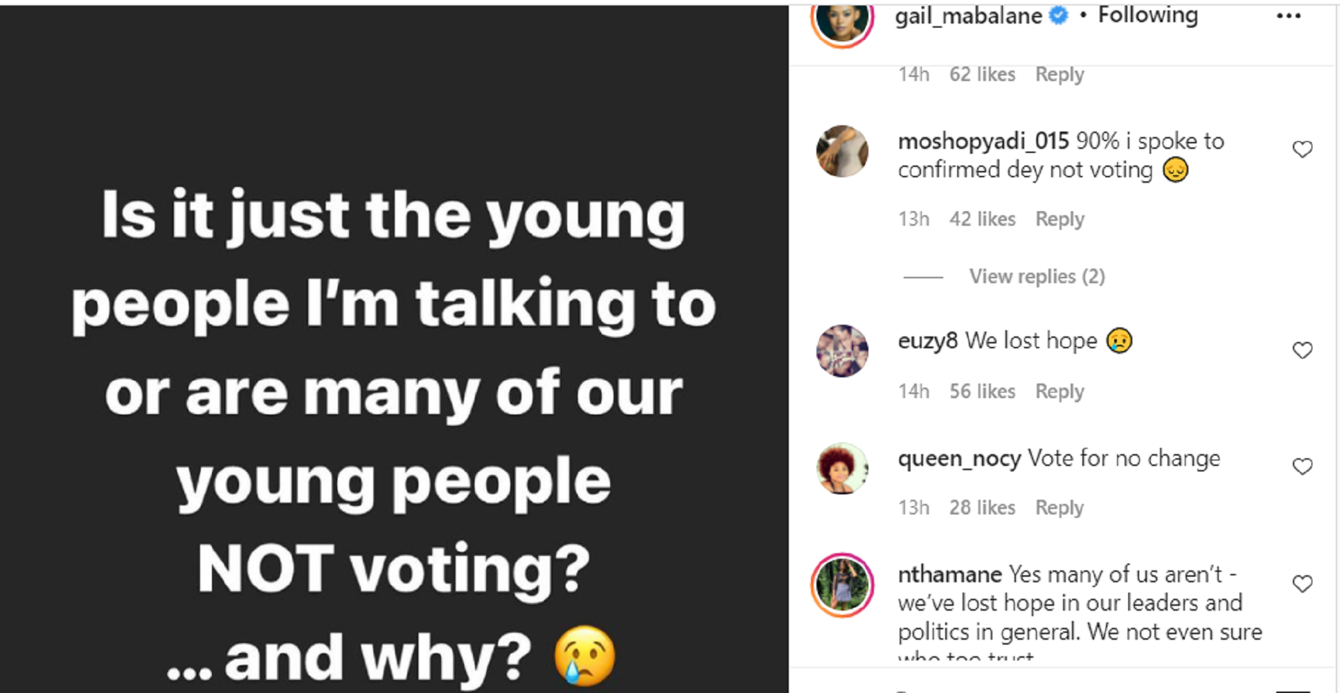Reply to moshopyadi_015's comment
This screenshot has width=1340, height=693.
pos(1059,219)
